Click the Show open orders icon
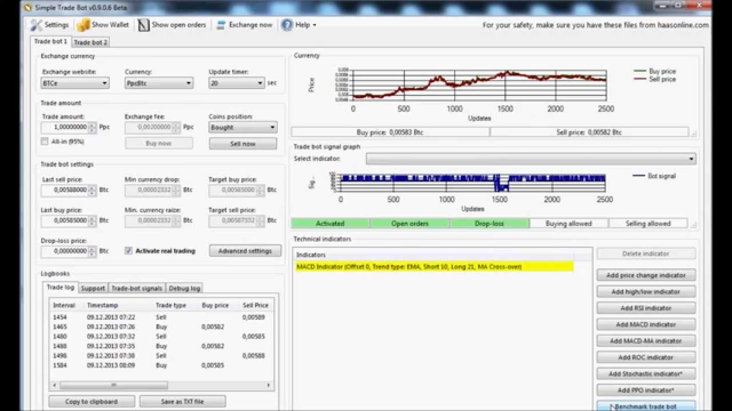 point(143,25)
